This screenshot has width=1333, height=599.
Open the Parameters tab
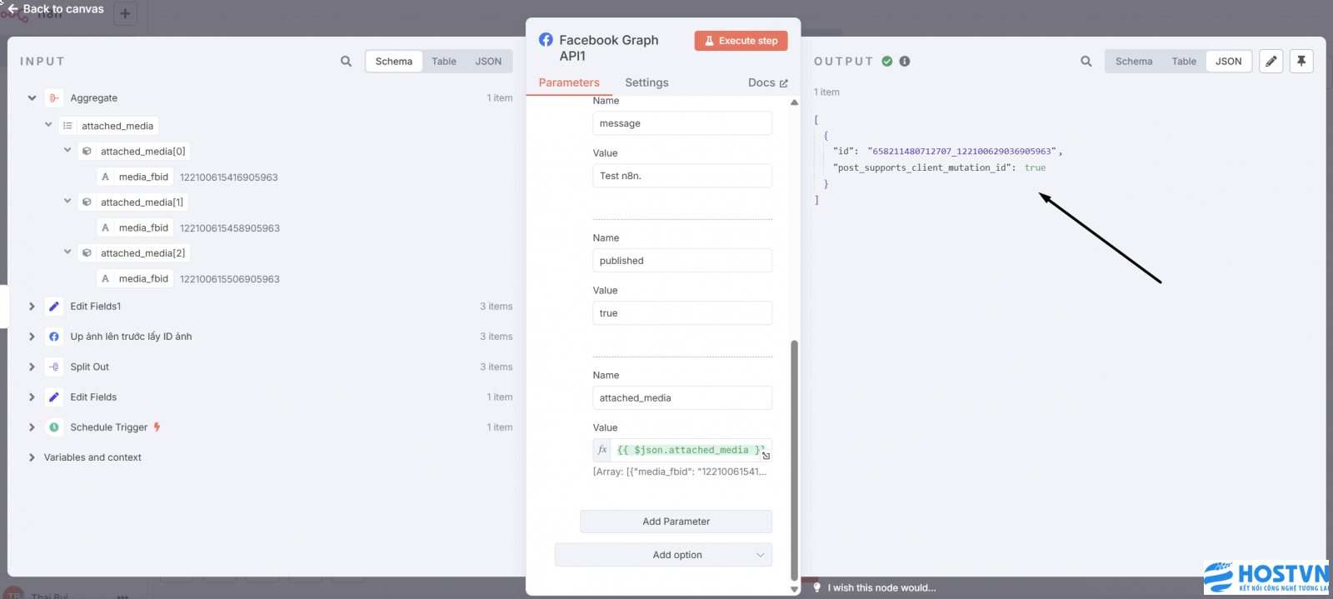pos(569,82)
